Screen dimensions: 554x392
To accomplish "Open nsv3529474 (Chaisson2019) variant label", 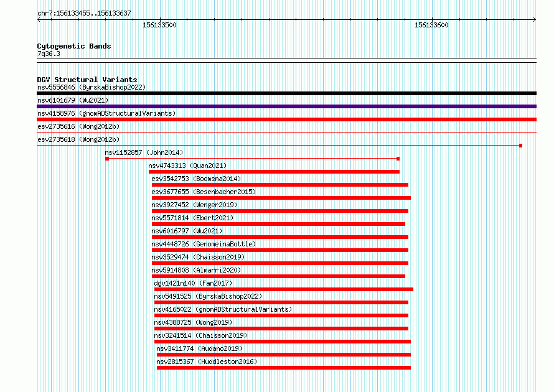I will tap(198, 257).
